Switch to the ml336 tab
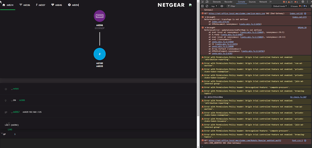This screenshot has width=312, height=148. click(x=25, y=5)
